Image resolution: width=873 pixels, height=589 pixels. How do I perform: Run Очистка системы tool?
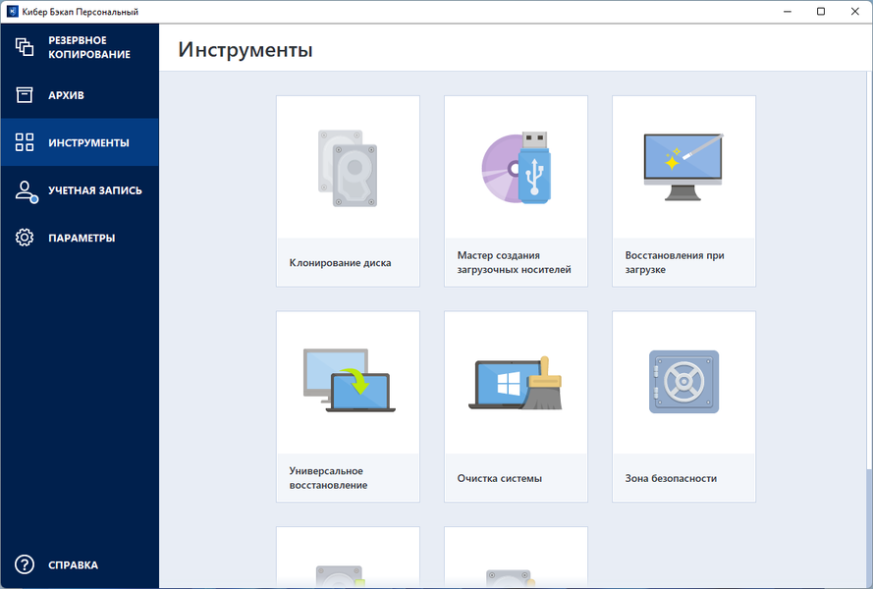coord(517,406)
